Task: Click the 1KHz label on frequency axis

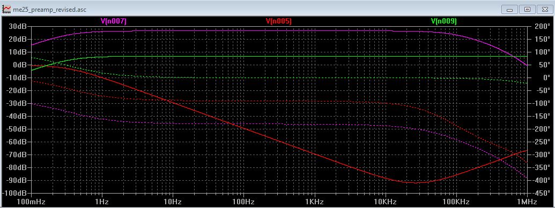Action: pos(314,202)
